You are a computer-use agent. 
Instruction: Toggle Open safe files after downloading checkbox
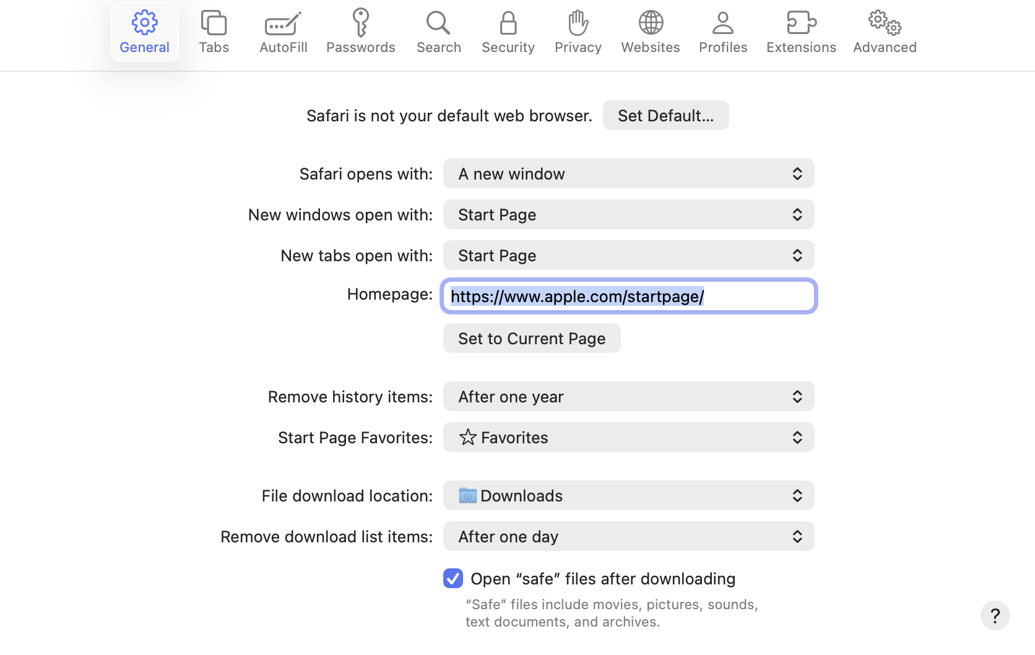coord(453,578)
